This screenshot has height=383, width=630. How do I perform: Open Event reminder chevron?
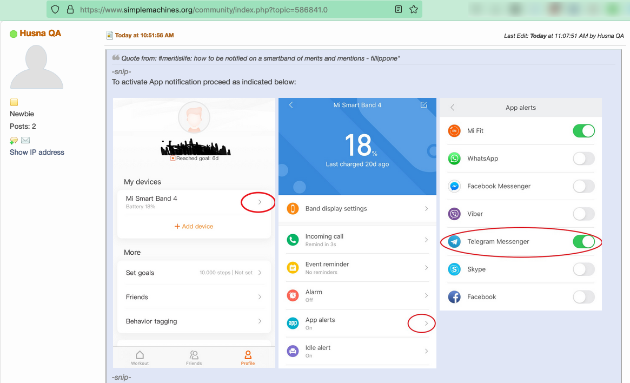pos(426,268)
